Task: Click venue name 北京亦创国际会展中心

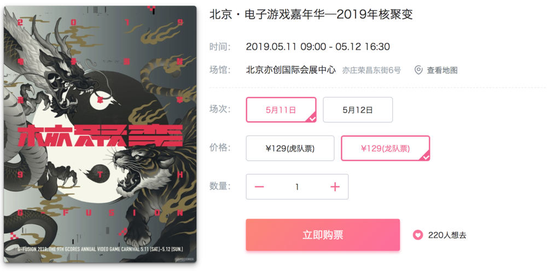Action: 290,69
